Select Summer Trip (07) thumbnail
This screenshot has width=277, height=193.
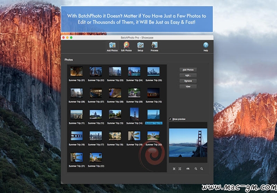(96, 93)
